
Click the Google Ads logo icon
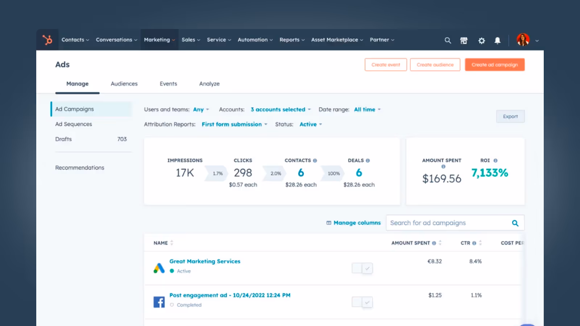pos(159,268)
